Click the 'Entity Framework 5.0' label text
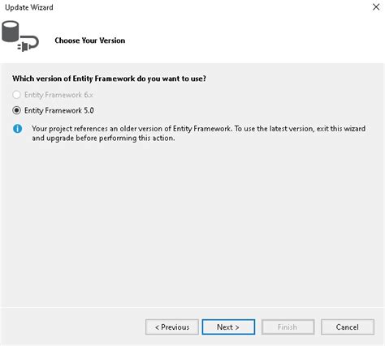 tap(59, 110)
